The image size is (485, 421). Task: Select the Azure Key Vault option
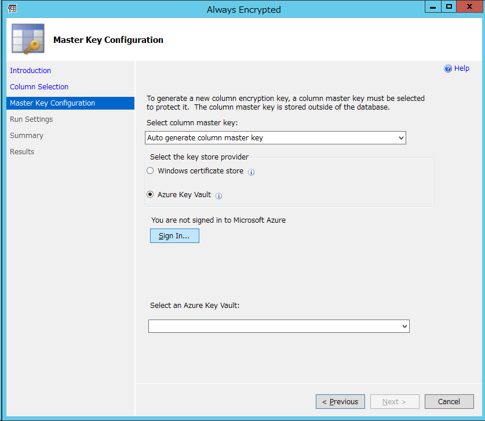coord(149,195)
